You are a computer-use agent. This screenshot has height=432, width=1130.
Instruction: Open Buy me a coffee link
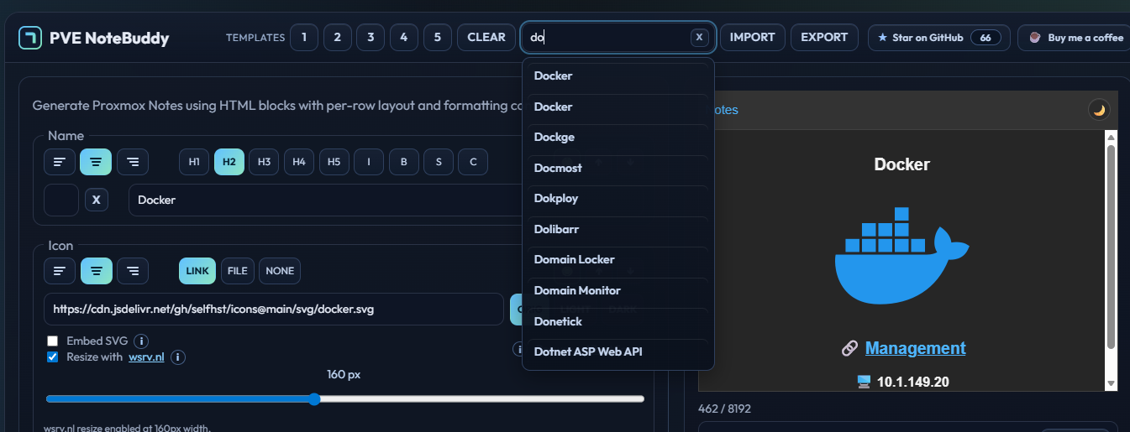[1076, 38]
